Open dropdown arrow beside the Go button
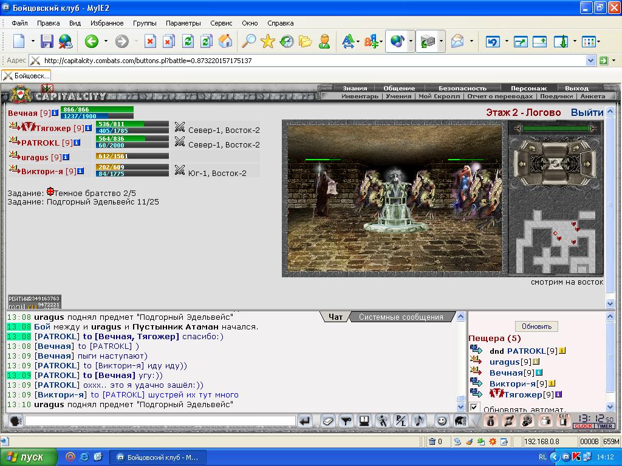The image size is (622, 466). 614,61
